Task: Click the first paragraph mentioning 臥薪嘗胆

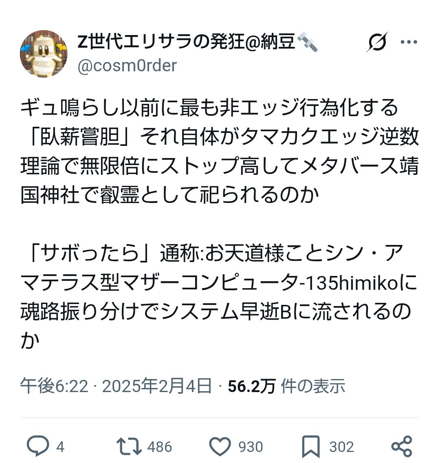Action: point(220,152)
